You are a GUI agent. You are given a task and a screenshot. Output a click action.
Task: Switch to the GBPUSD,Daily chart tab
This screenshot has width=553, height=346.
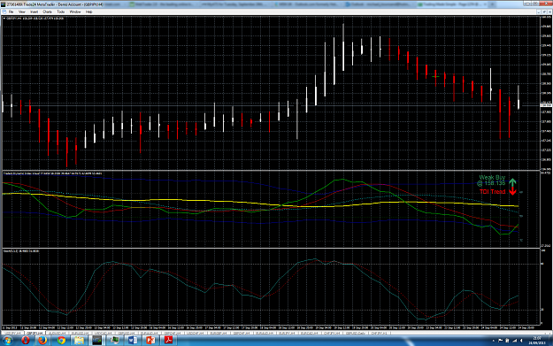pyautogui.click(x=356, y=333)
